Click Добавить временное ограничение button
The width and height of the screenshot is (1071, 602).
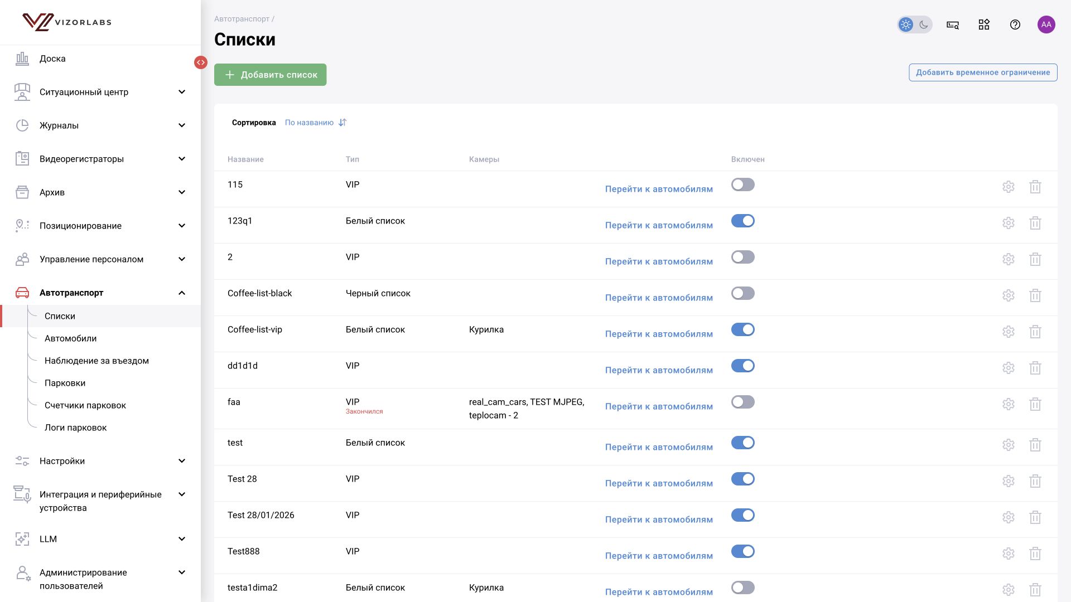pos(983,72)
